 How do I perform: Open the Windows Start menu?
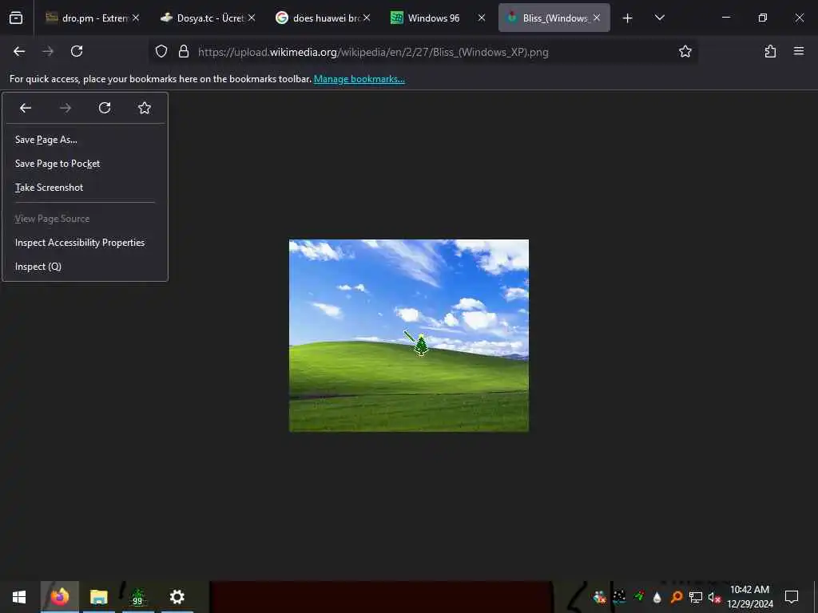pos(19,597)
